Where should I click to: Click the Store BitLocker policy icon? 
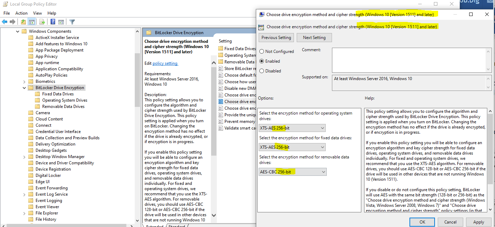(221, 69)
